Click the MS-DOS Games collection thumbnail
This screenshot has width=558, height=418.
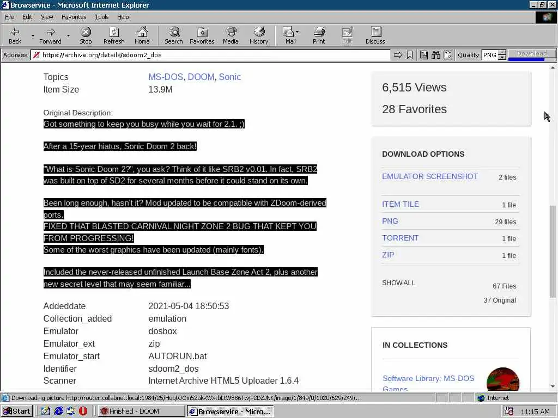(503, 379)
